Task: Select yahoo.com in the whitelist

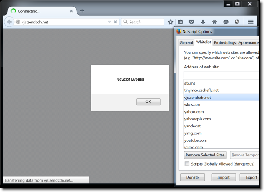Action: [x=221, y=112]
